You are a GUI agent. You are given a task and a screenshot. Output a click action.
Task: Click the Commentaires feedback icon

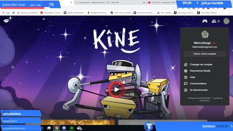coord(186,84)
